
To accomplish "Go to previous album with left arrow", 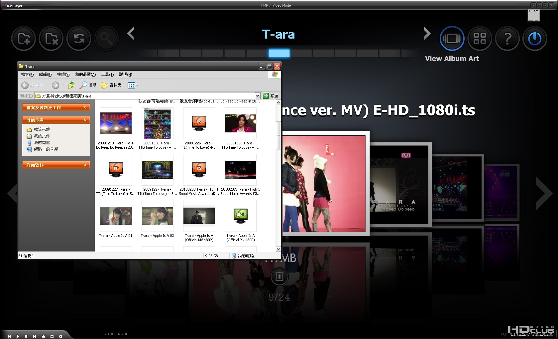I will [x=131, y=33].
